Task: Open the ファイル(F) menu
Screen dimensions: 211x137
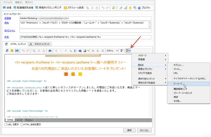Action: coord(8,2)
